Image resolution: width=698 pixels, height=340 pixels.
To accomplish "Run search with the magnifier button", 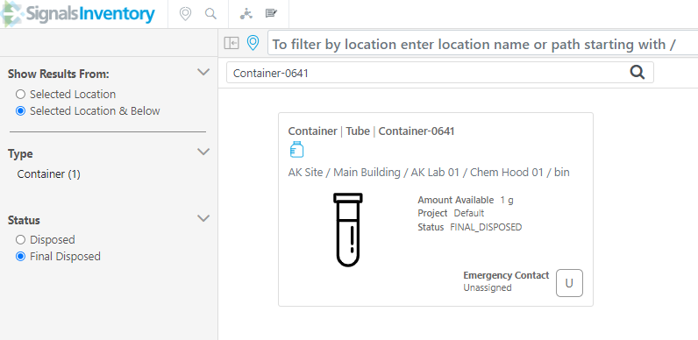I will 637,72.
